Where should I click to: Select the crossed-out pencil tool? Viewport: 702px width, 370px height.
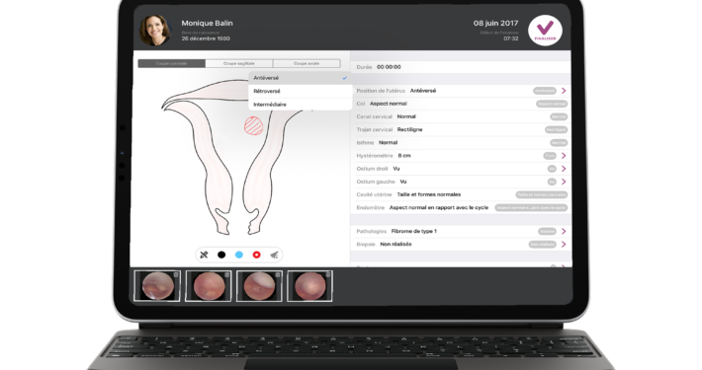(x=204, y=255)
